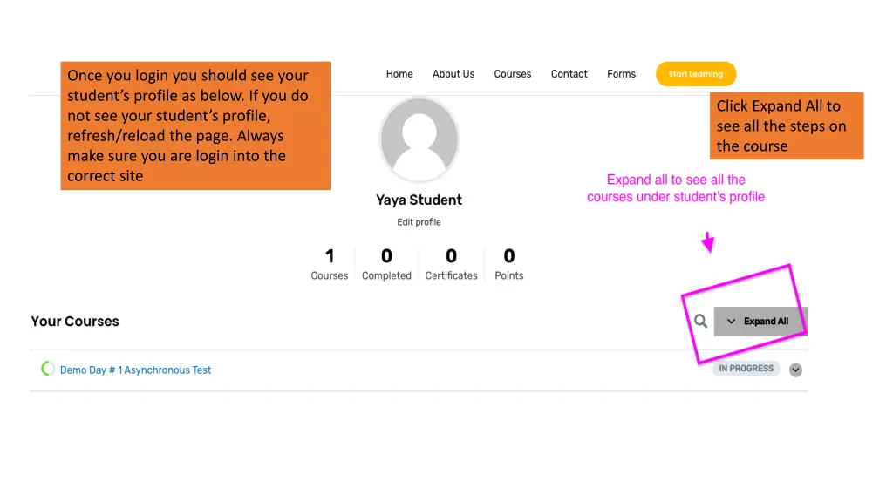Navigate to the Forms tab

(621, 74)
